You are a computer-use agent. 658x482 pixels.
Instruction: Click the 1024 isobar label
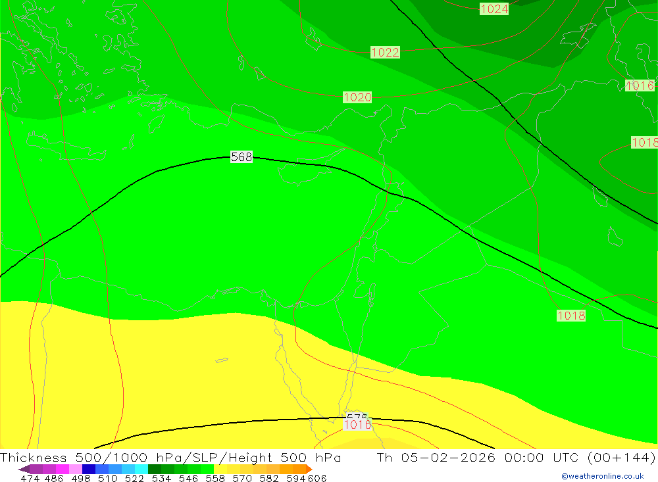[x=494, y=9]
